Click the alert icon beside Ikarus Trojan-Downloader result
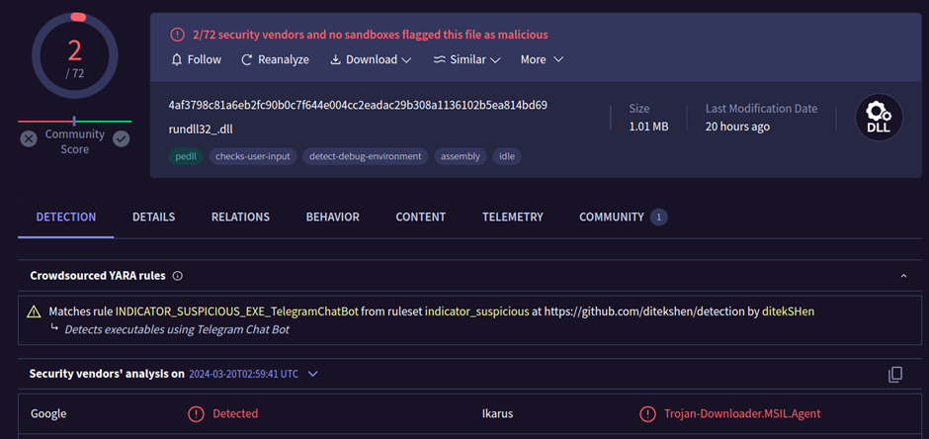929x439 pixels. pos(647,413)
